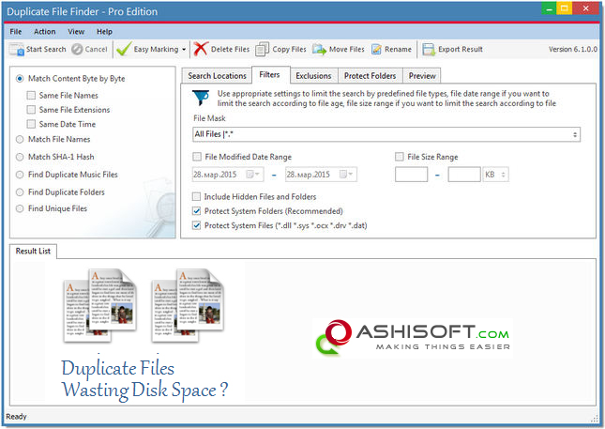Screen dimensions: 605x429
Task: Minimize the Duplicate File Finder window
Action: pos(549,8)
